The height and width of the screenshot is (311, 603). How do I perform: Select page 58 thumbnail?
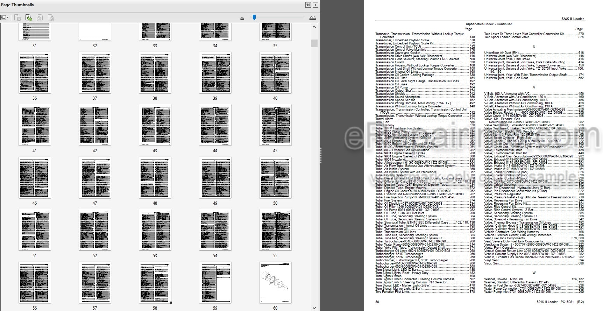[155, 283]
